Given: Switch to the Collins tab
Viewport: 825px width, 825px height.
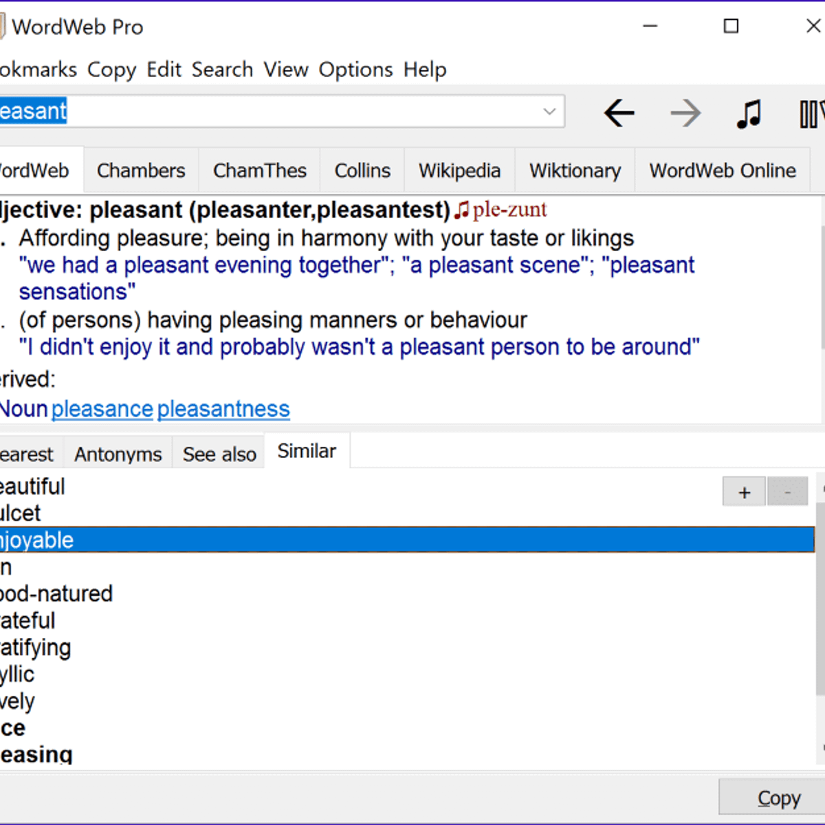Looking at the screenshot, I should (x=362, y=170).
